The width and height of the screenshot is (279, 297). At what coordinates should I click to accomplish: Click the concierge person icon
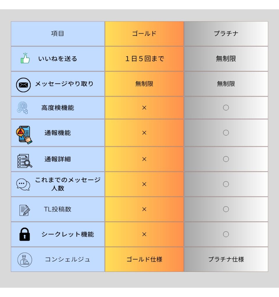pos(24,260)
